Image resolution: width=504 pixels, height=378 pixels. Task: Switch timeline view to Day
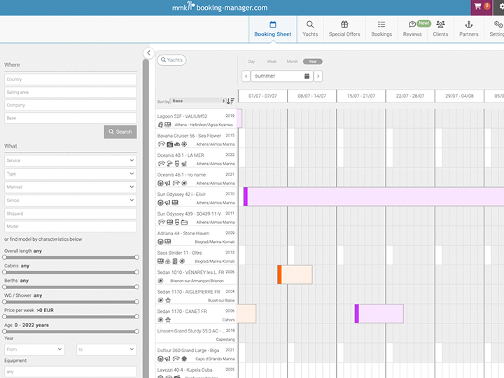[x=251, y=62]
